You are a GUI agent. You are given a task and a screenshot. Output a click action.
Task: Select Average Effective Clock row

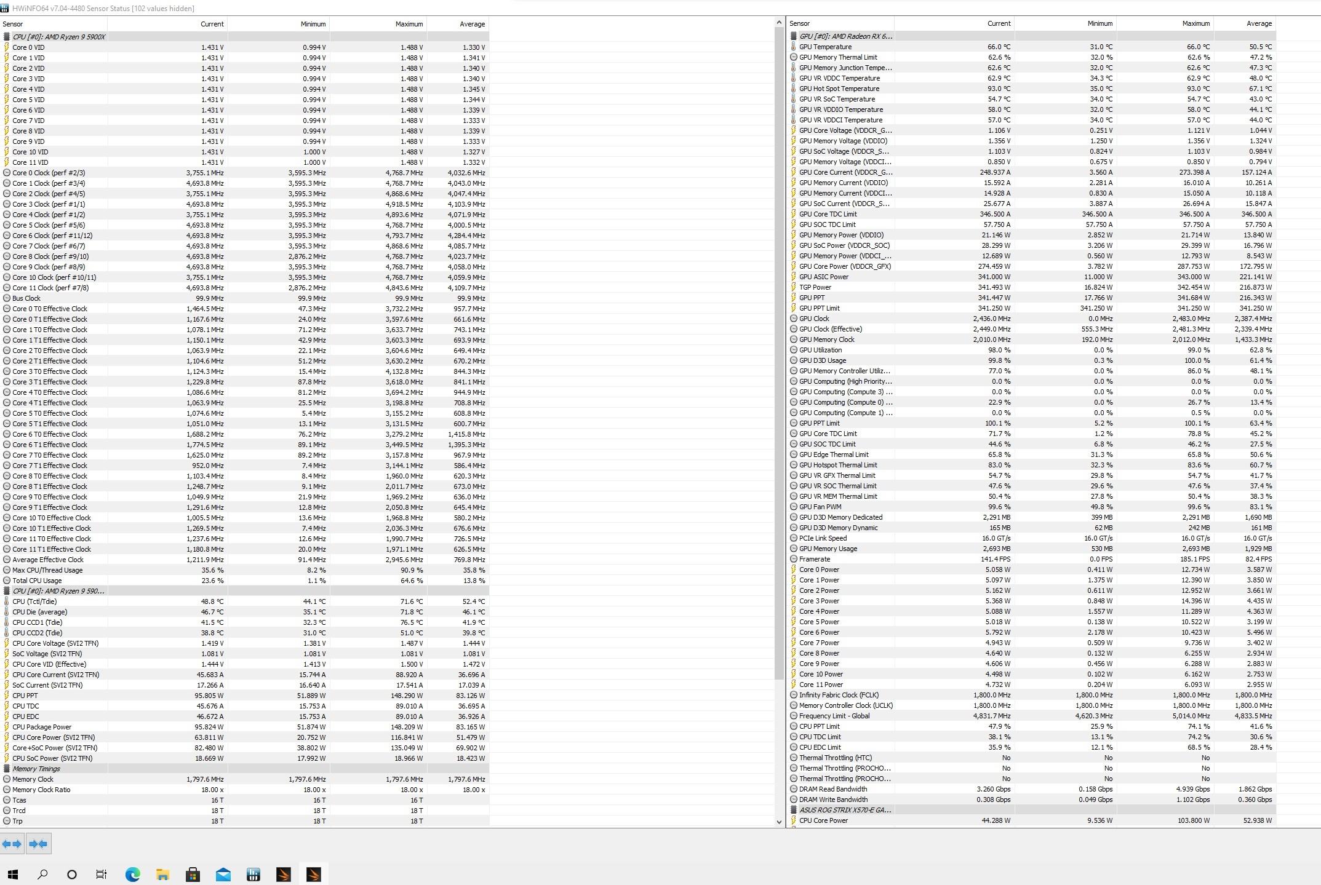click(244, 560)
